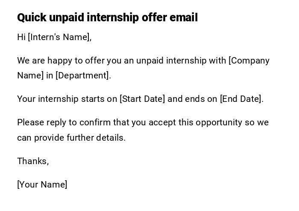Click the "Thanks," closing line
The height and width of the screenshot is (211, 299).
tap(33, 161)
